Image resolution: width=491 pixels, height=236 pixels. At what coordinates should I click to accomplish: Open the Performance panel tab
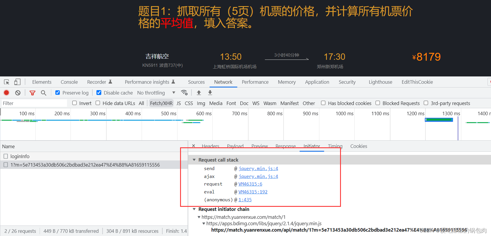point(255,82)
